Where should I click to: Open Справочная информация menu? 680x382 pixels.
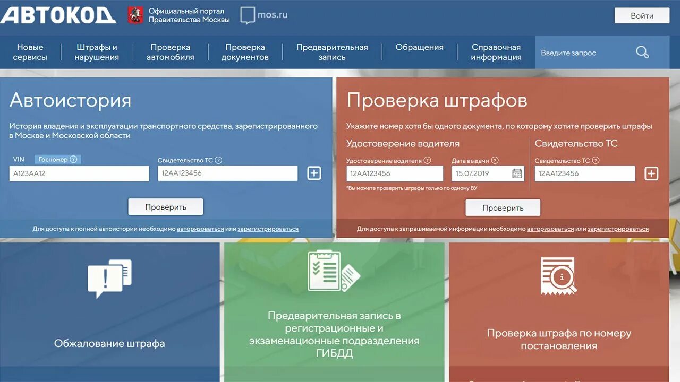click(496, 52)
